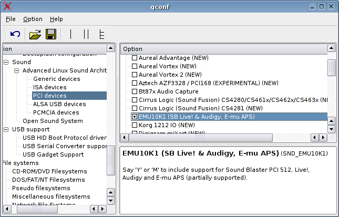339x217 pixels.
Task: Toggle Cirrus Logic CS4281 (NEW) checkbox
Action: tap(135, 108)
